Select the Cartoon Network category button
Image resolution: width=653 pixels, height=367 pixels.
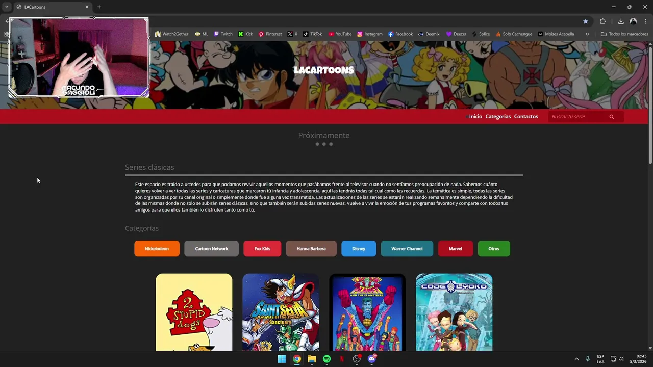click(211, 249)
